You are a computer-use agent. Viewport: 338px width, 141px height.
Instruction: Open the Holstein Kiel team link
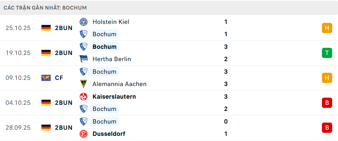click(x=111, y=22)
